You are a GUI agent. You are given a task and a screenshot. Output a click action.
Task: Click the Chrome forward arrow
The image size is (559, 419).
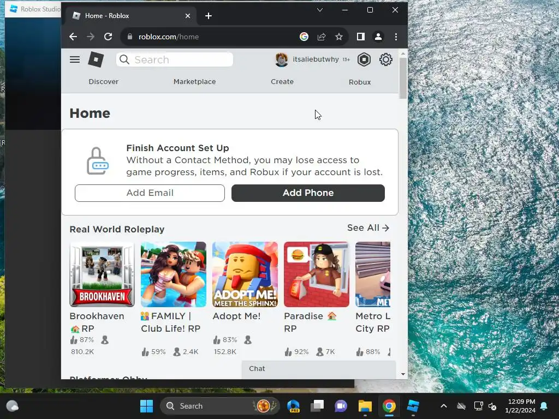coord(91,37)
